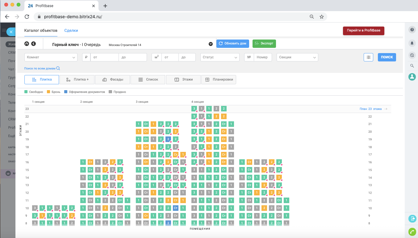The height and width of the screenshot is (238, 418).
Task: Click the padlock site info icon
Action: (39, 17)
